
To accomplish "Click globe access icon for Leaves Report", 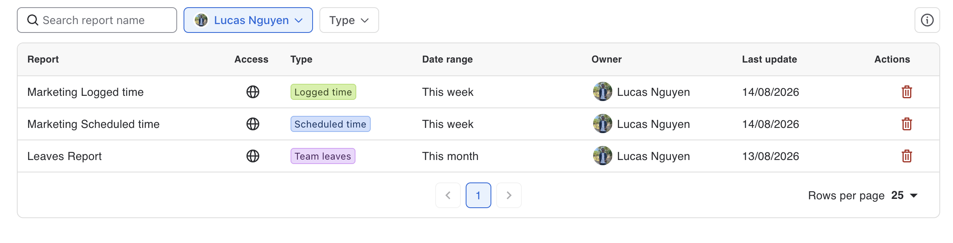I will click(x=252, y=156).
